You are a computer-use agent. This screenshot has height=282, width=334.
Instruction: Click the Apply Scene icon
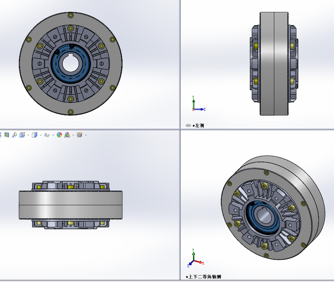pyautogui.click(x=67, y=135)
